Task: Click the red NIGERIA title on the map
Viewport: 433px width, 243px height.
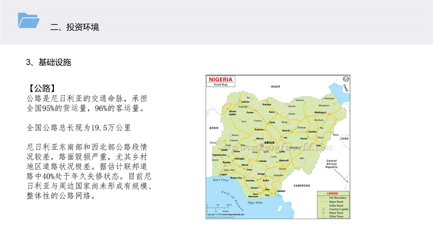Action: click(221, 79)
